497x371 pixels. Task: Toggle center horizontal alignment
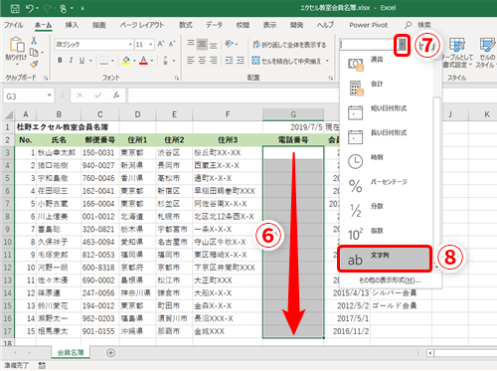click(202, 61)
